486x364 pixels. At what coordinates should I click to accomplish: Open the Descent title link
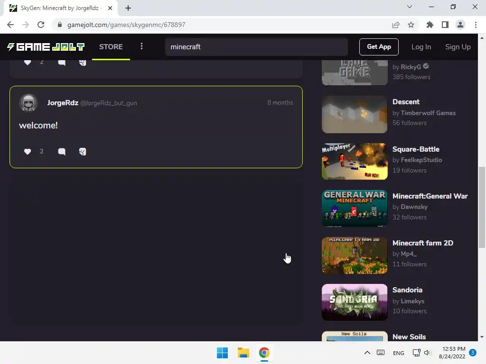[x=406, y=102]
